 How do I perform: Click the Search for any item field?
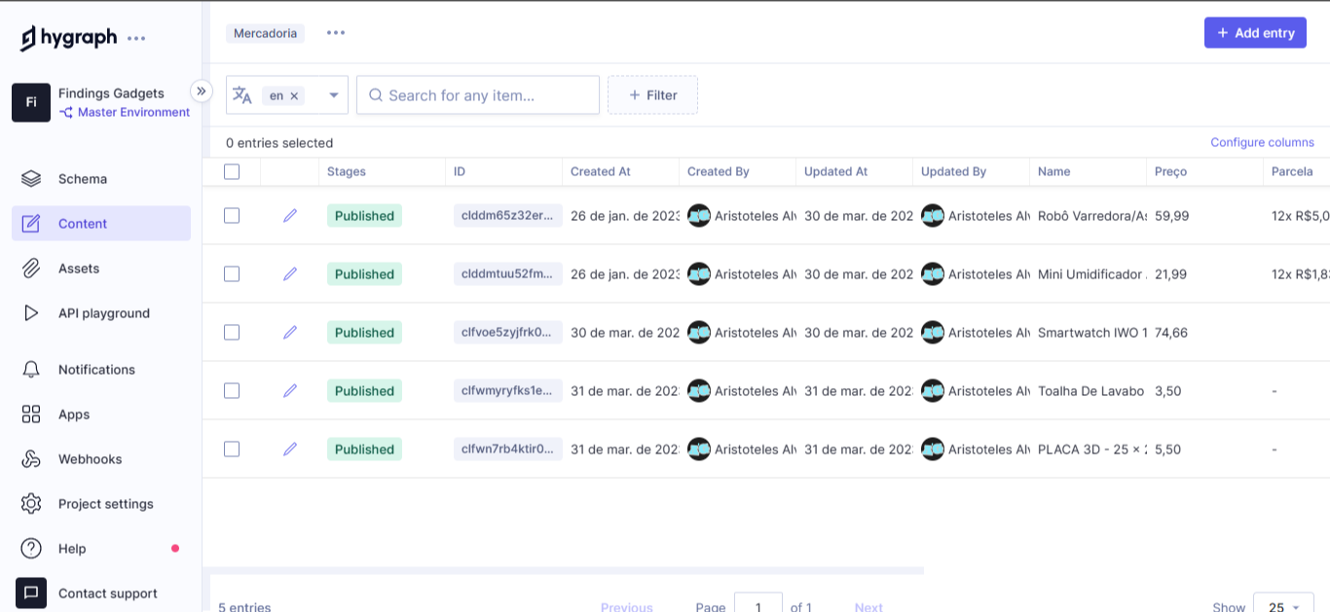tap(477, 94)
